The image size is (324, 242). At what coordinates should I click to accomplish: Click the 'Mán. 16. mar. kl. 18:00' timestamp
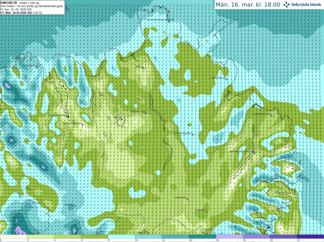tap(248, 5)
